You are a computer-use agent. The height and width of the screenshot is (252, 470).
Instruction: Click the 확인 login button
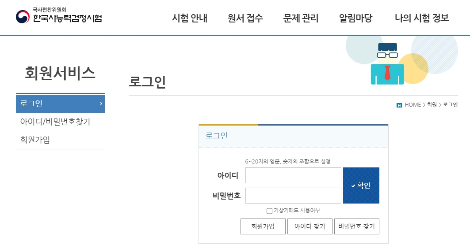click(x=361, y=185)
